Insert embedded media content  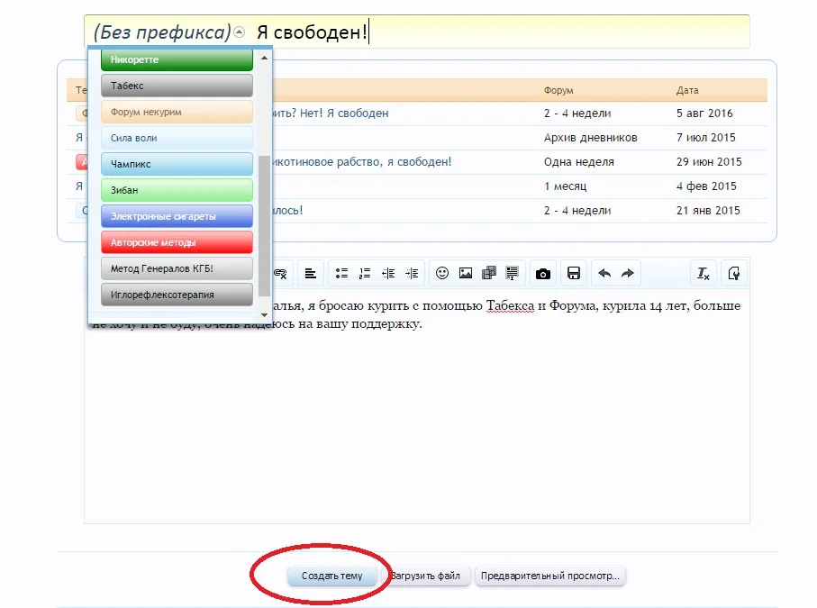click(x=487, y=273)
